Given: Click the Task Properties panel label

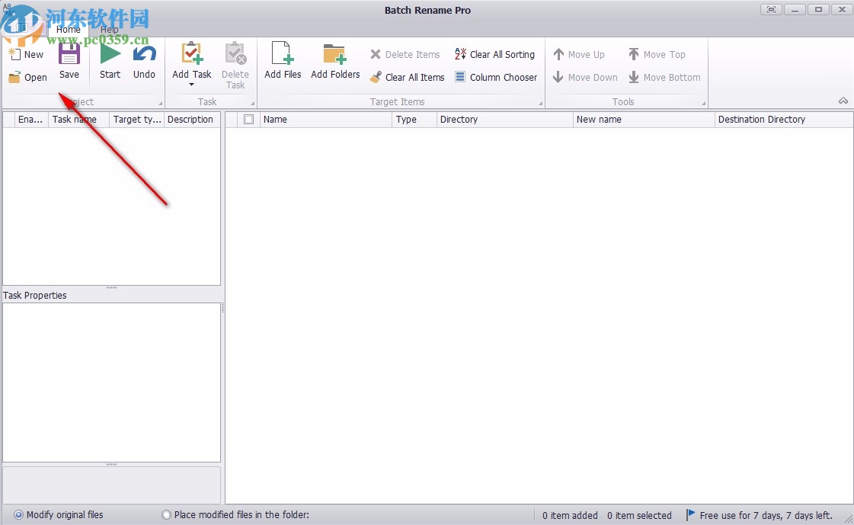Looking at the screenshot, I should pos(35,295).
